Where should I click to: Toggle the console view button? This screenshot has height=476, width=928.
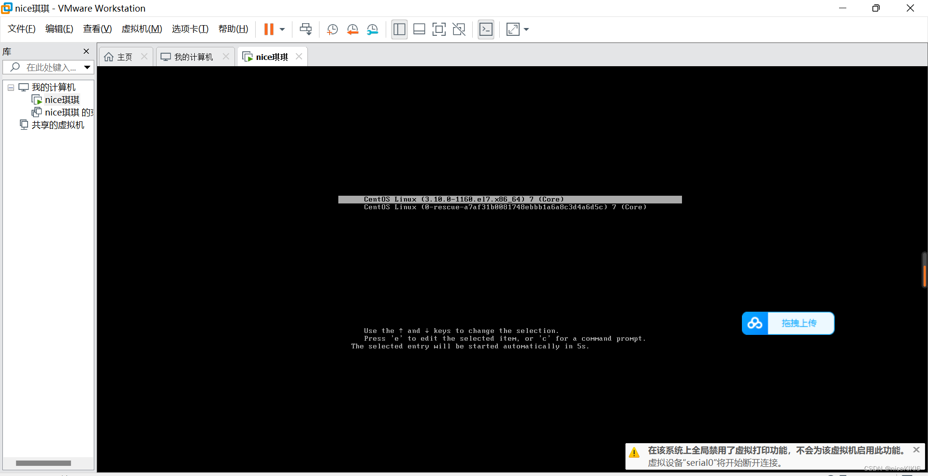pos(486,29)
